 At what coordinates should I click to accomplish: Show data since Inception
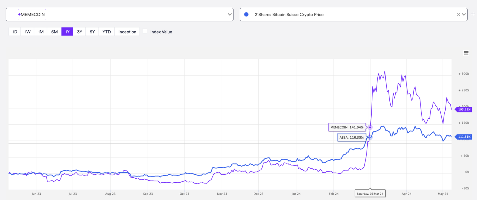tap(127, 32)
